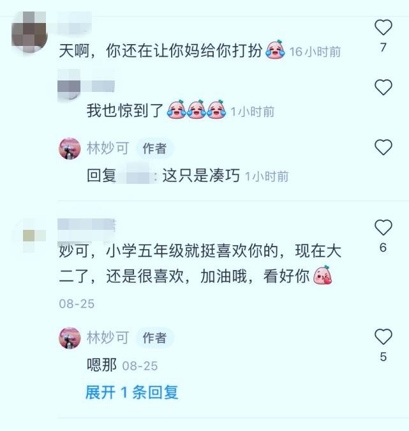Tap the blurred username after '回复'
Image resolution: width=409 pixels, height=431 pixels.
coord(135,175)
